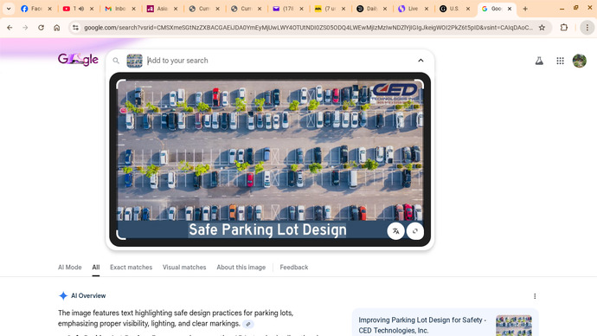Select the All results tab
597x336 pixels.
95,268
